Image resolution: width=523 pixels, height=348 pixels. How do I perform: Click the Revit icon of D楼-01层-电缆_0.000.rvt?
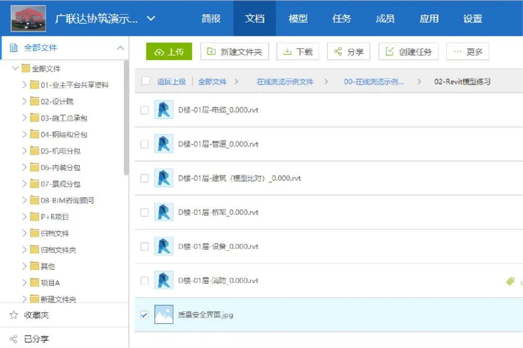tap(164, 110)
